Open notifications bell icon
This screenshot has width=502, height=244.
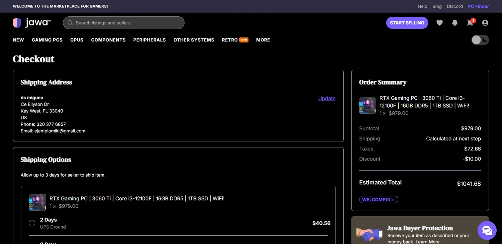tap(455, 23)
